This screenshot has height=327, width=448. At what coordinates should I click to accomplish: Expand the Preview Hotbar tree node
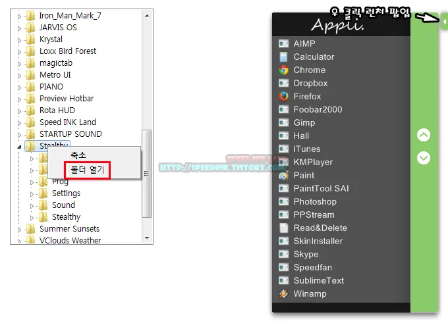tap(19, 99)
